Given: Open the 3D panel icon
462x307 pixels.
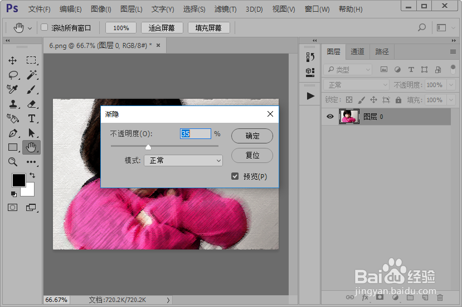Looking at the screenshot, I should [x=310, y=72].
